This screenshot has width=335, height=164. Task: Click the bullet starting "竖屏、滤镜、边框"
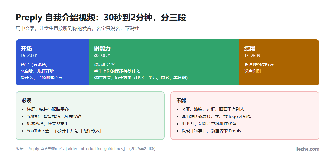[213, 109]
